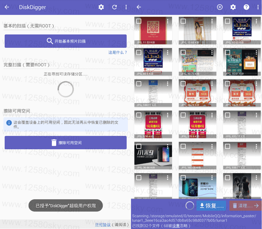The image size is (262, 229).
Task: Select checkbox on JPG 144.03 KiB thumbnail
Action: (x=139, y=84)
